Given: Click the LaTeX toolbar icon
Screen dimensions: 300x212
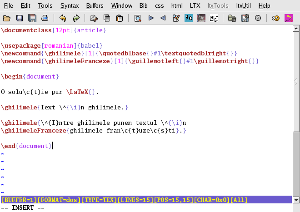Looking at the screenshot, I should click(x=214, y=19).
